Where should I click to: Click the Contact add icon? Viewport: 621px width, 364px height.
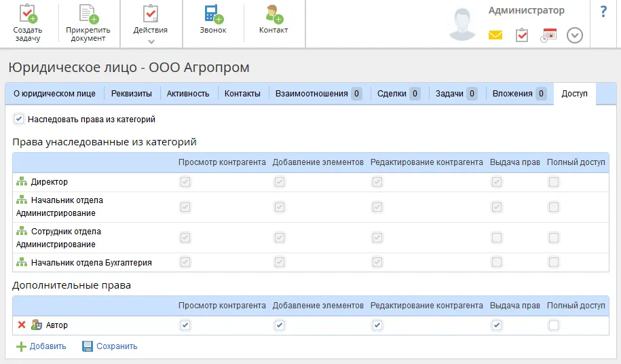point(274,14)
